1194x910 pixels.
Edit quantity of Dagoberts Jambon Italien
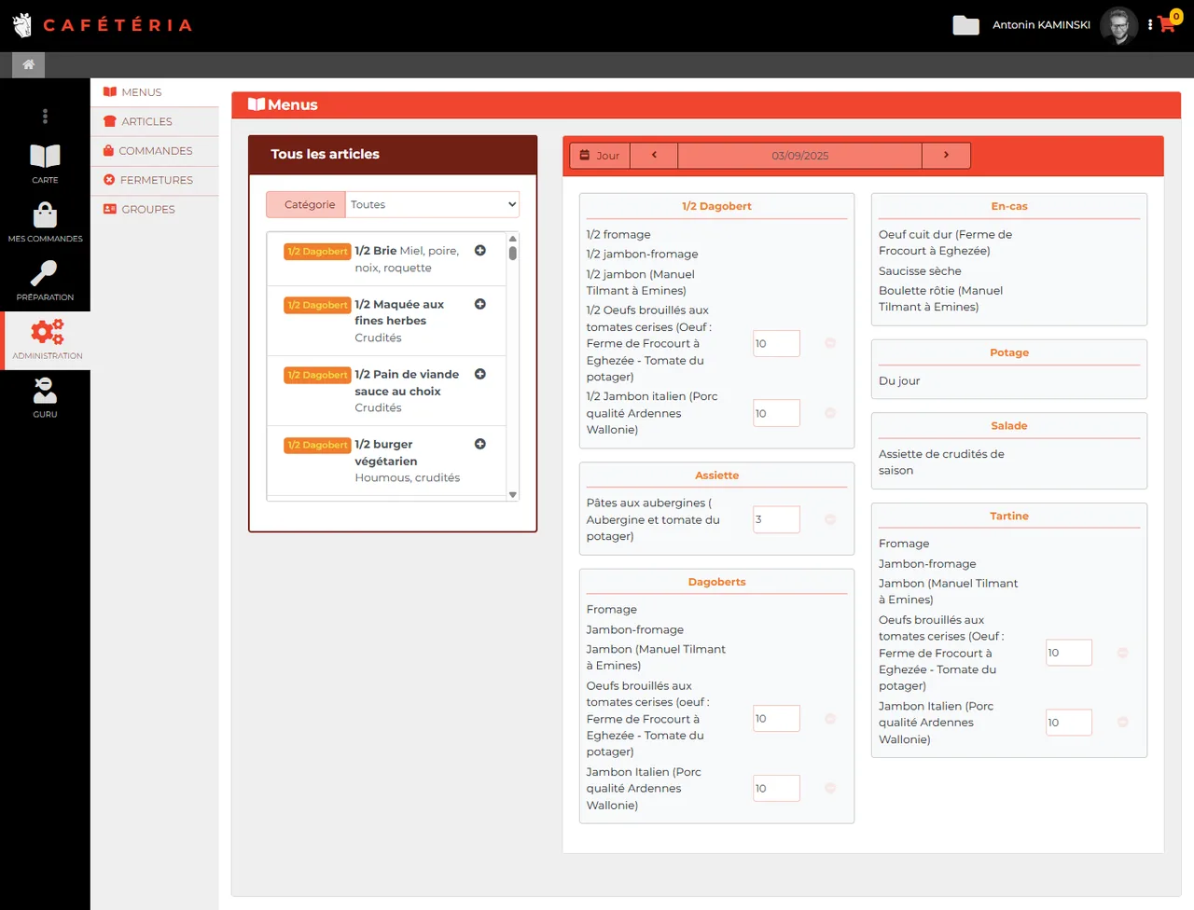pyautogui.click(x=776, y=788)
